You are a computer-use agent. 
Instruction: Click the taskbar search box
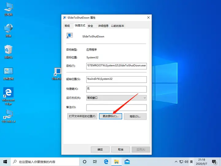click(45, 162)
